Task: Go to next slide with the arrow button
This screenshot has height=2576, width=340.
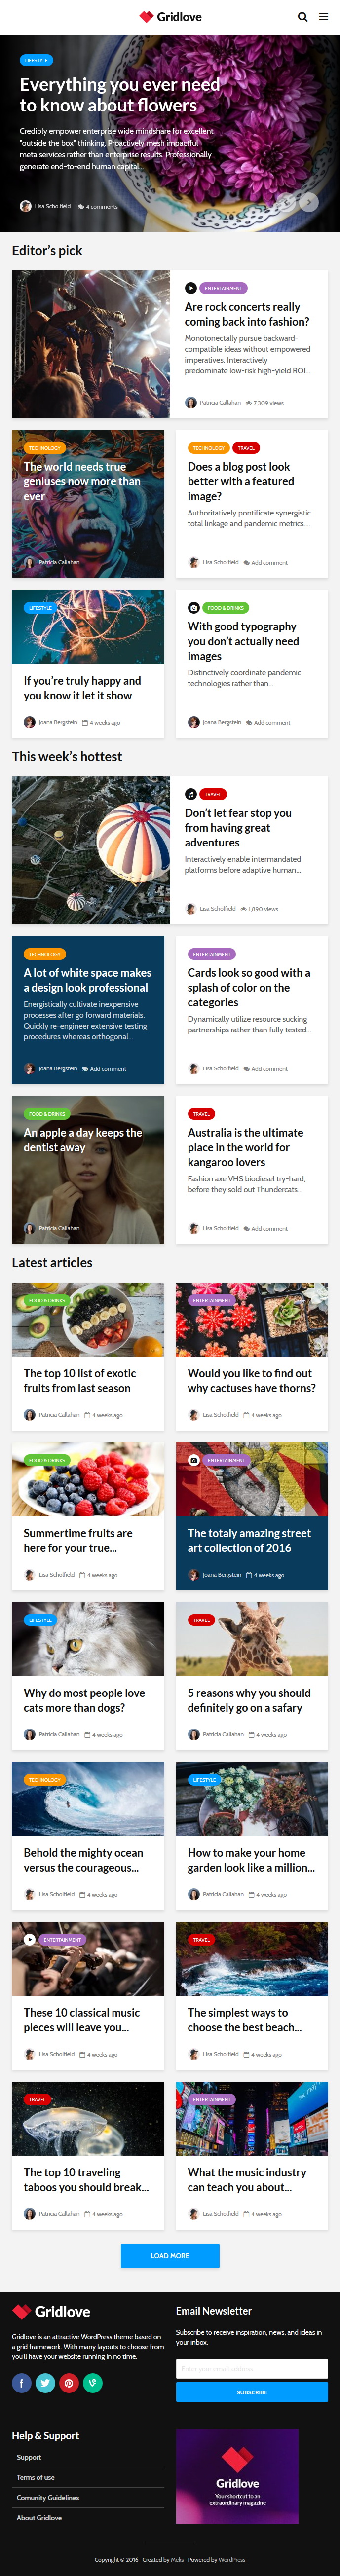Action: coord(309,202)
